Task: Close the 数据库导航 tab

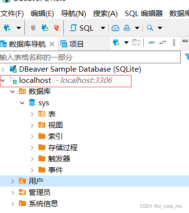Action: point(52,44)
